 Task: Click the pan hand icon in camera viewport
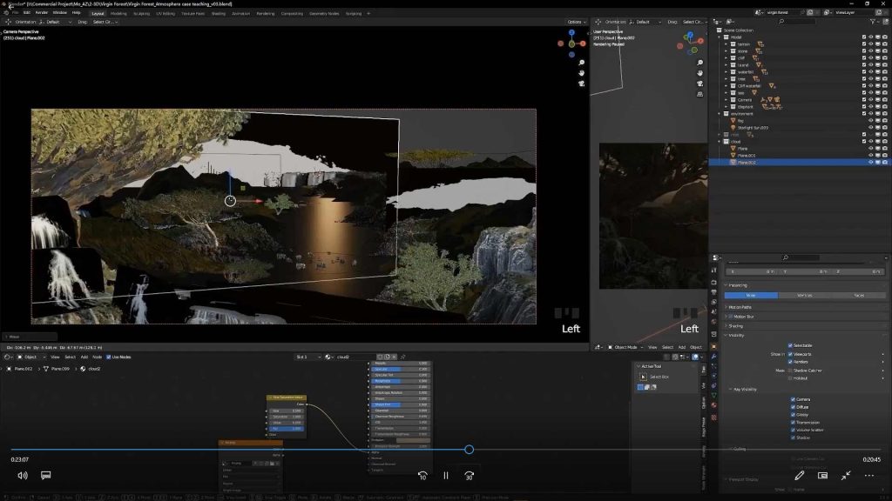[x=581, y=73]
